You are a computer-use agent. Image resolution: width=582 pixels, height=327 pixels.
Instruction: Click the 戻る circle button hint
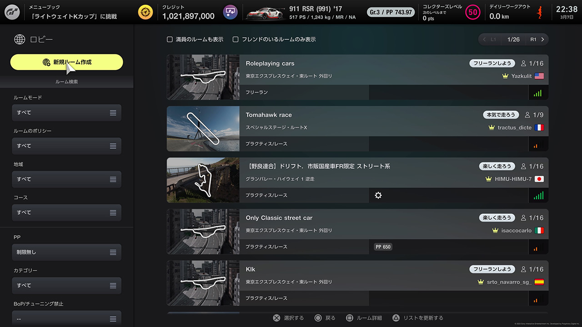[325, 318]
